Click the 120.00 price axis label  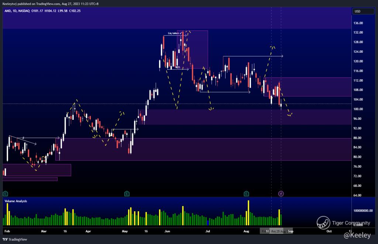(x=358, y=61)
